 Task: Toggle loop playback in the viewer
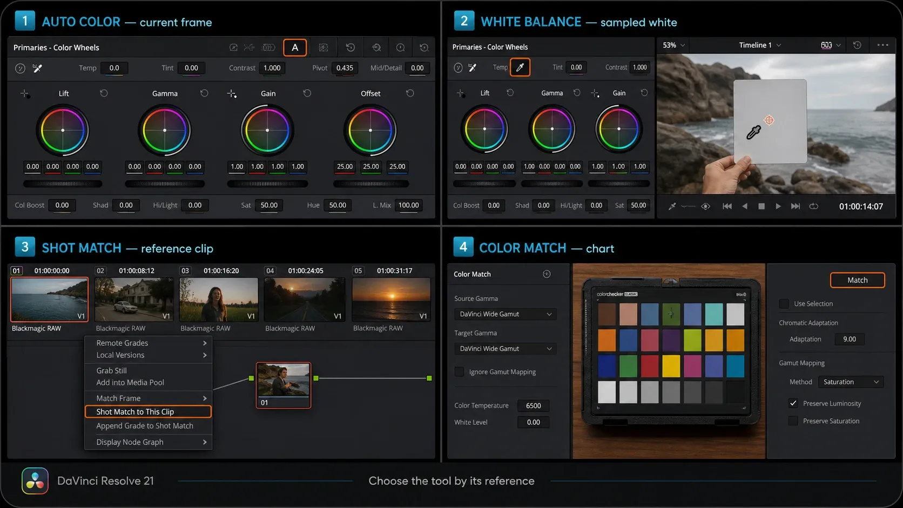point(814,206)
